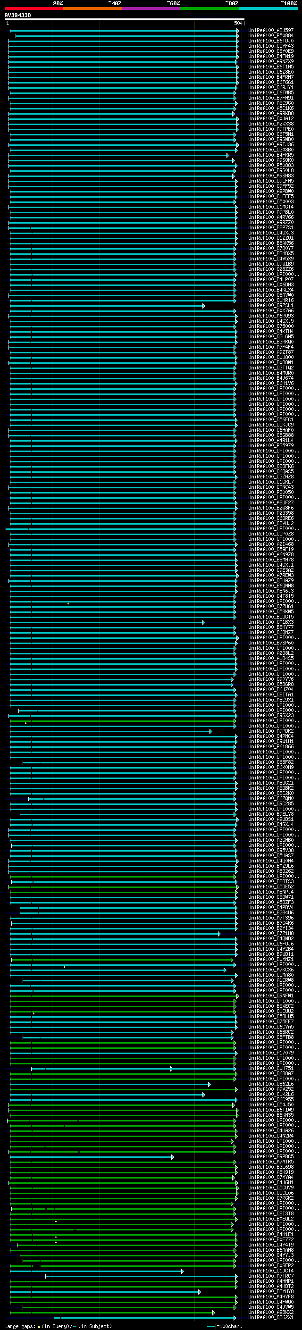Open hit UniRef100_P50883
This screenshot has height=1330, width=302.
tap(271, 165)
